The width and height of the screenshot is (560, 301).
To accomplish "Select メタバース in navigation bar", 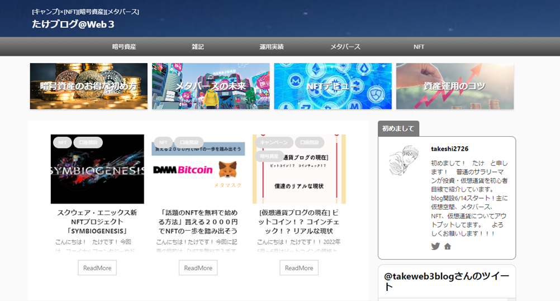I will point(345,47).
